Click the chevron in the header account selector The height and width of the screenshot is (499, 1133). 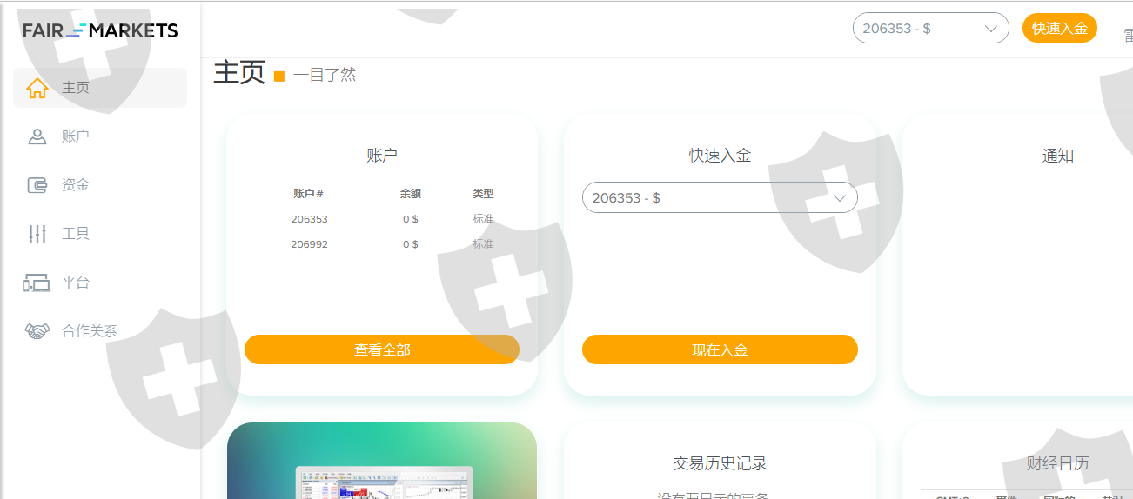pos(990,28)
